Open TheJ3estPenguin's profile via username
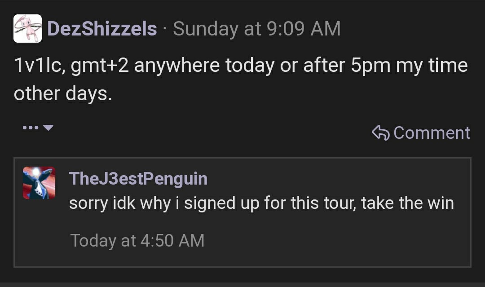 pyautogui.click(x=138, y=179)
